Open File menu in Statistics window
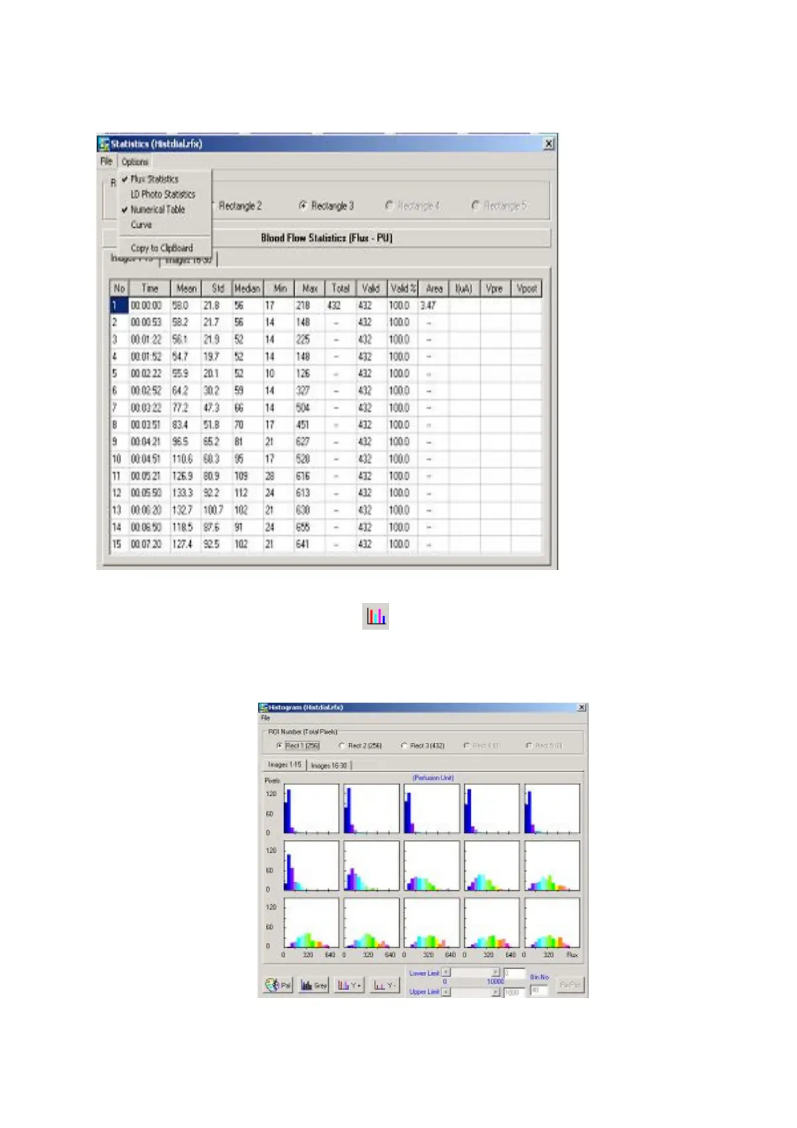The image size is (797, 1128). pyautogui.click(x=106, y=161)
